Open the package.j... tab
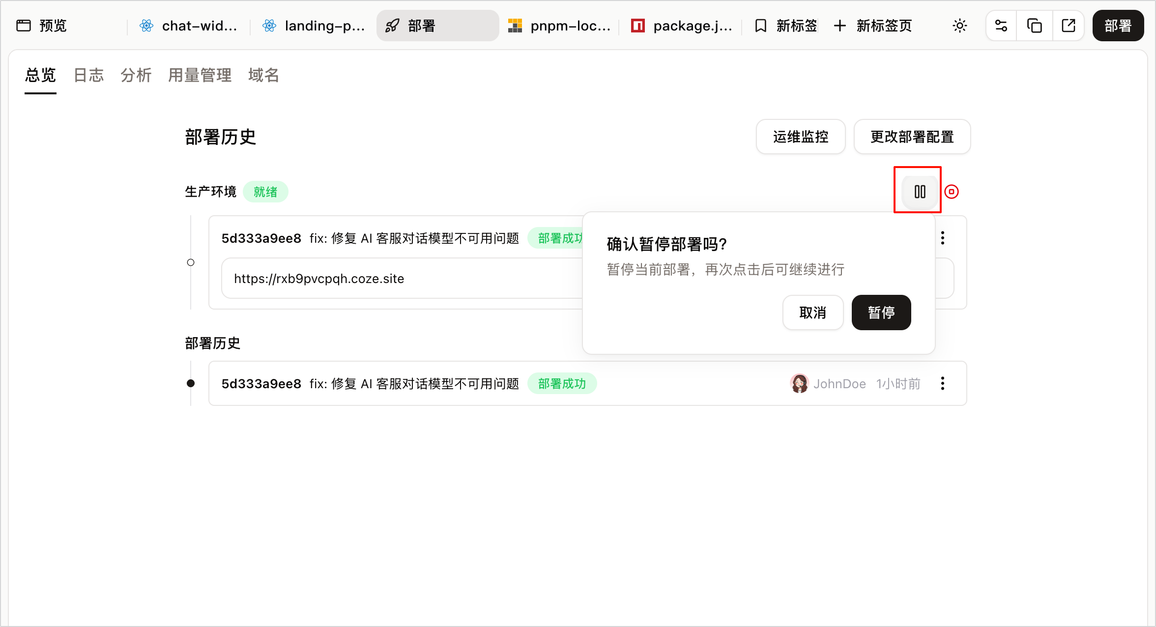Screen dimensions: 1156x627 point(682,26)
